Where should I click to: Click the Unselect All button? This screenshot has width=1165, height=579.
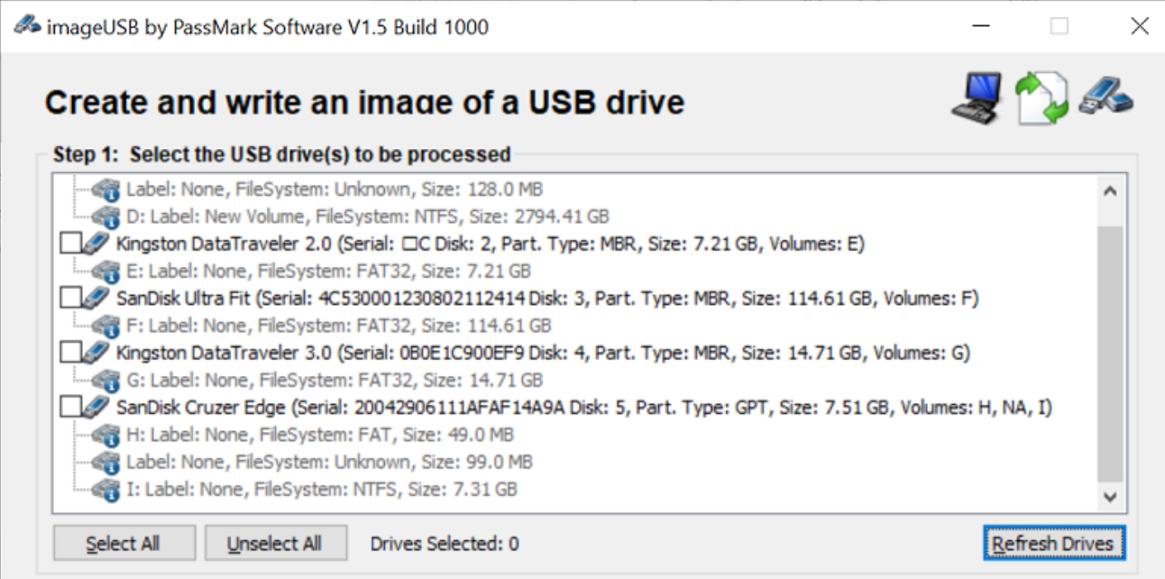click(x=276, y=543)
